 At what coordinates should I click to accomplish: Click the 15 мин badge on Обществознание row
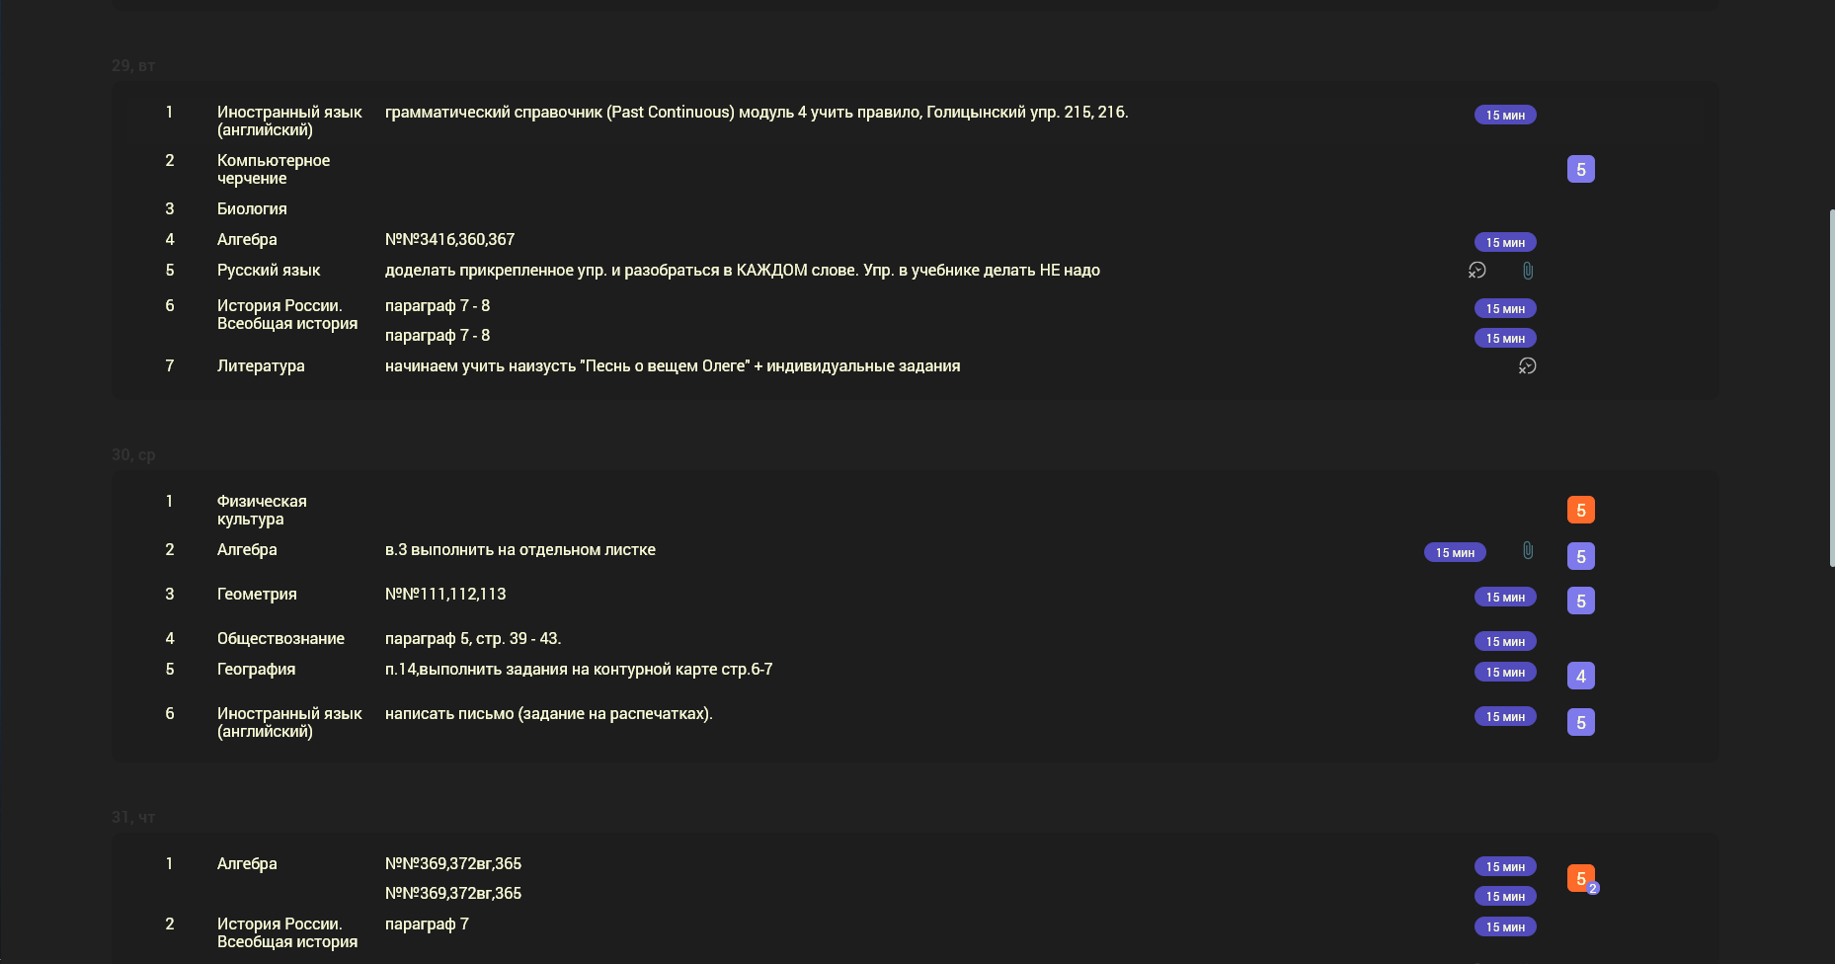point(1505,641)
